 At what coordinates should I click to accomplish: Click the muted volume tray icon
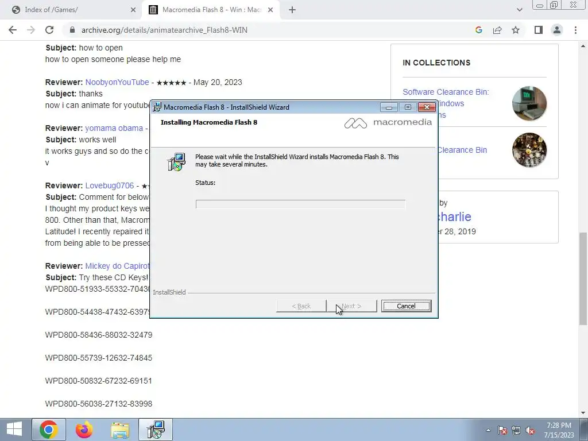pyautogui.click(x=530, y=430)
